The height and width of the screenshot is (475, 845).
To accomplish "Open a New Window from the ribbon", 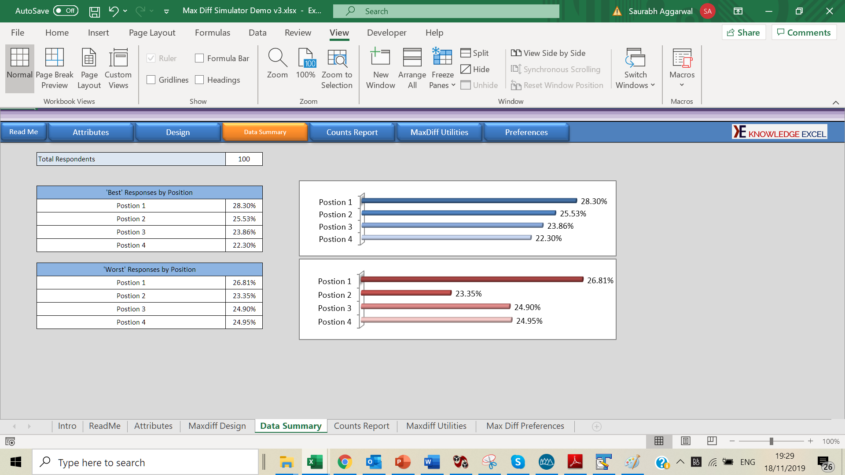I will tap(380, 58).
